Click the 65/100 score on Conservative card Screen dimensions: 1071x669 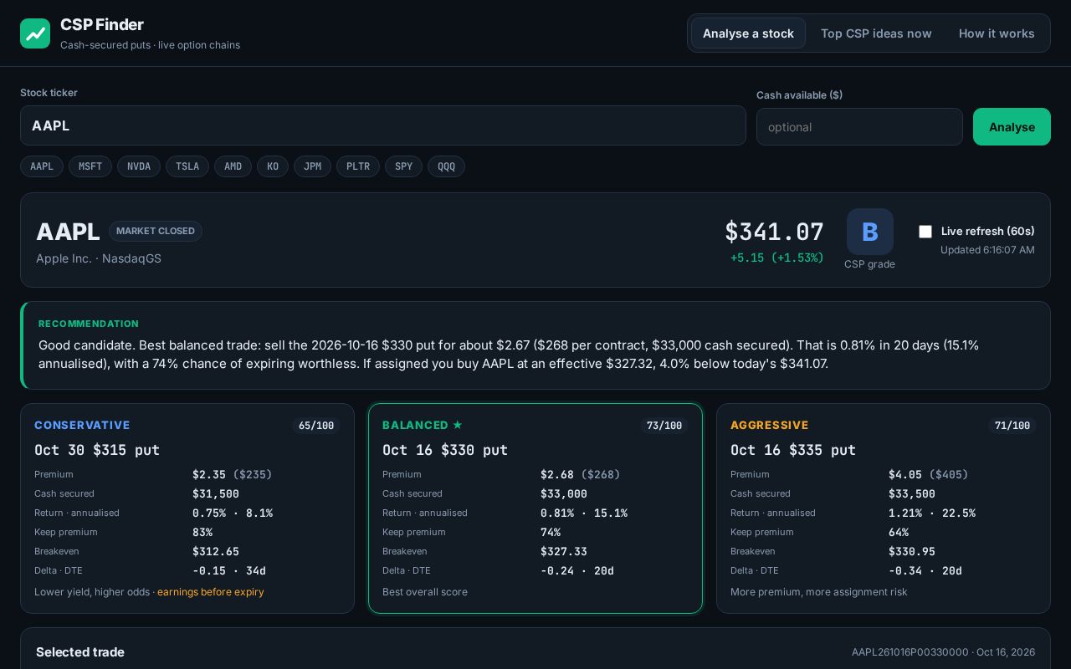(x=316, y=426)
